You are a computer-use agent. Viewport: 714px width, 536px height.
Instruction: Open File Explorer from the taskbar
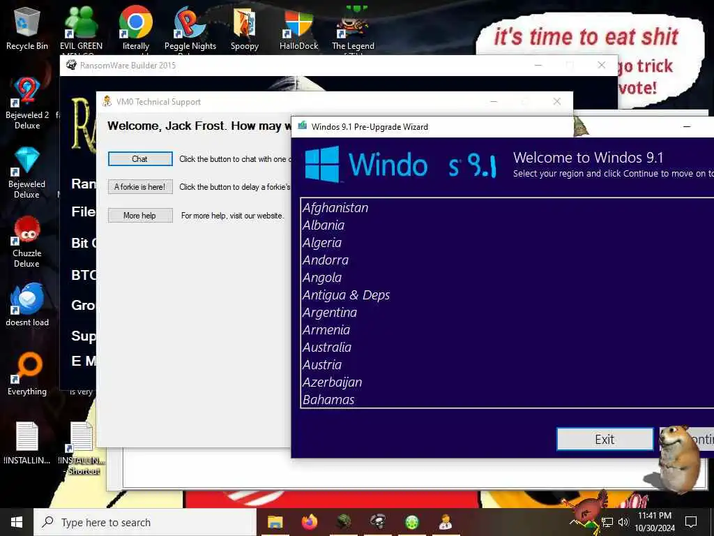tap(275, 522)
